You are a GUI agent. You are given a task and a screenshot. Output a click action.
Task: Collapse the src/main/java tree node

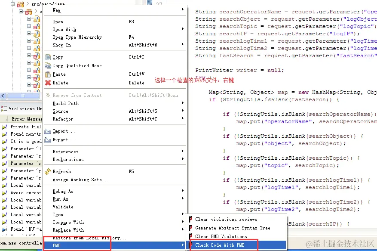tap(13, 4)
